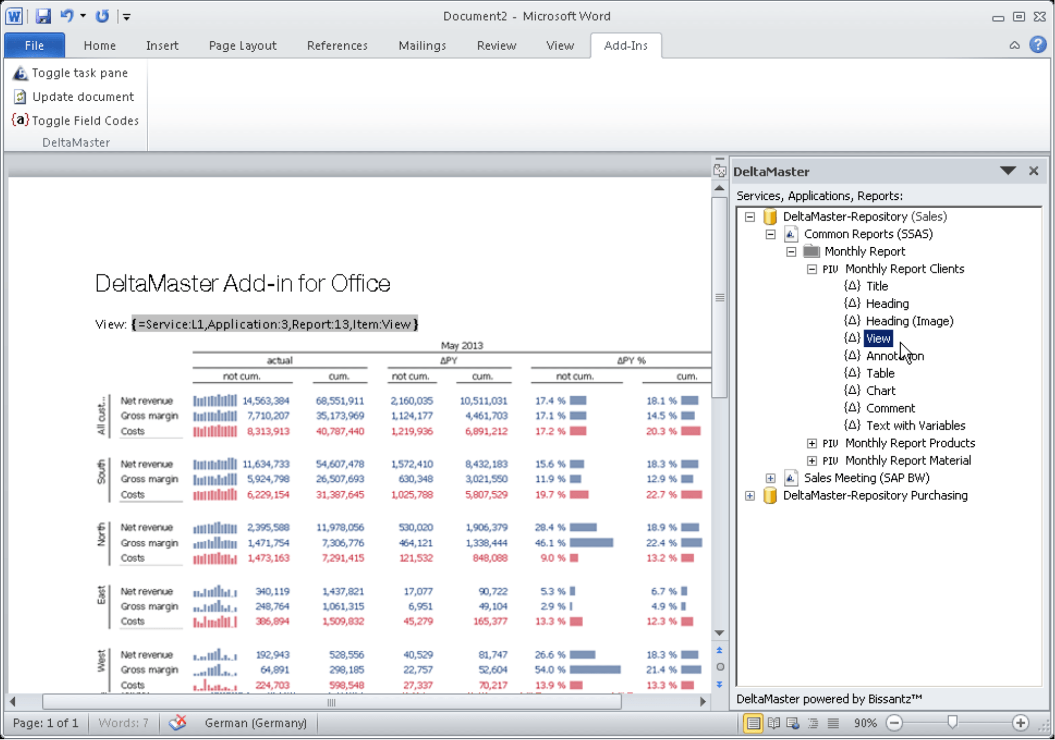This screenshot has width=1055, height=740.
Task: Expand Monthly Report Products node
Action: click(812, 443)
